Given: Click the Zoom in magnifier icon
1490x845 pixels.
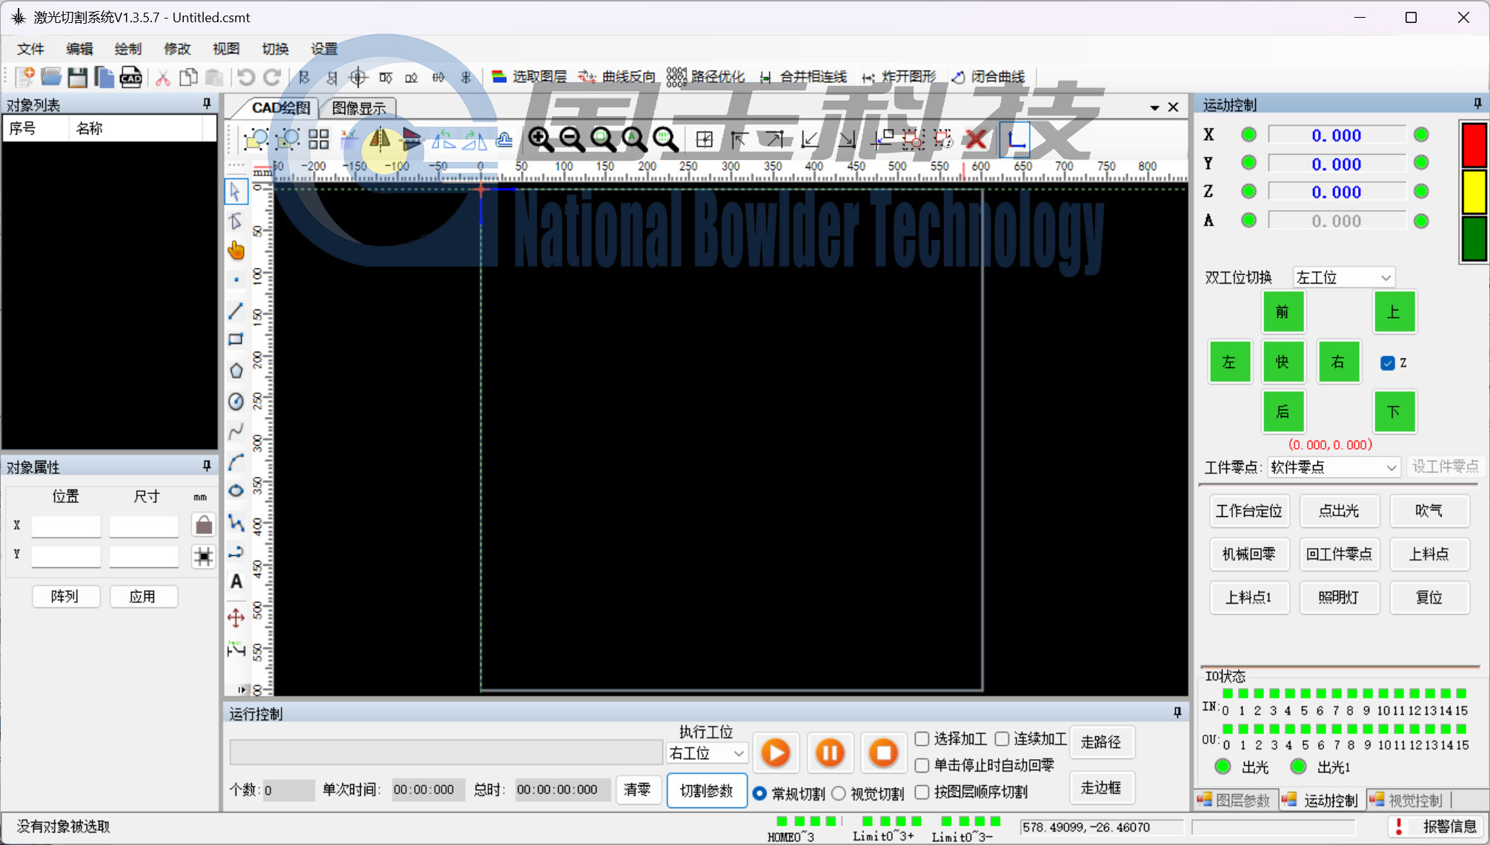Looking at the screenshot, I should pos(541,139).
